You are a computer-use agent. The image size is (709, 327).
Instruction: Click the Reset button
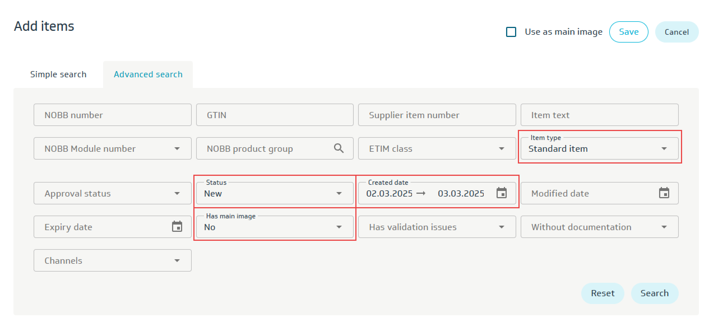(603, 293)
